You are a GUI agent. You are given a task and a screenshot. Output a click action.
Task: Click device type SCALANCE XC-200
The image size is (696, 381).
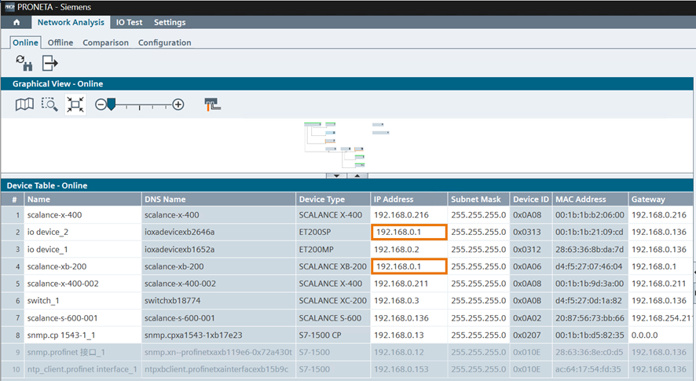pyautogui.click(x=332, y=301)
